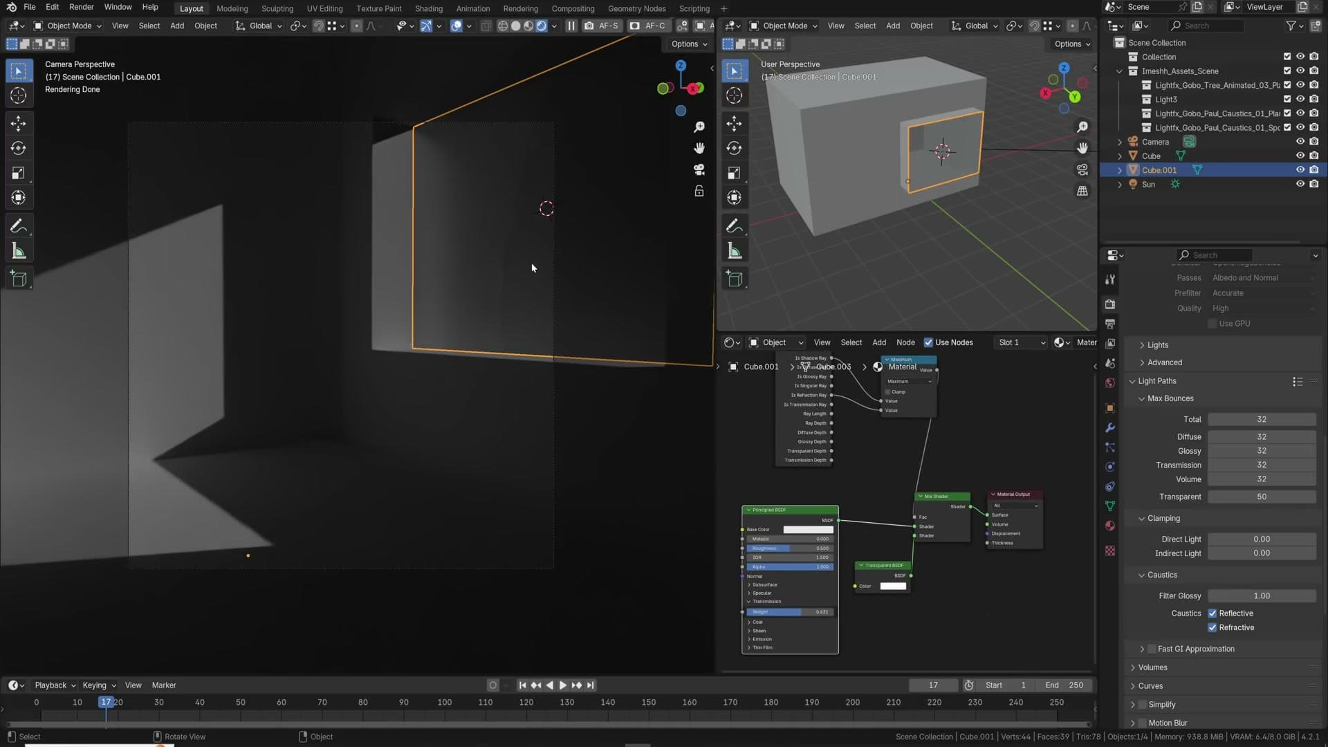Select the Rotate tool in left viewport
The image size is (1328, 747).
pyautogui.click(x=19, y=148)
